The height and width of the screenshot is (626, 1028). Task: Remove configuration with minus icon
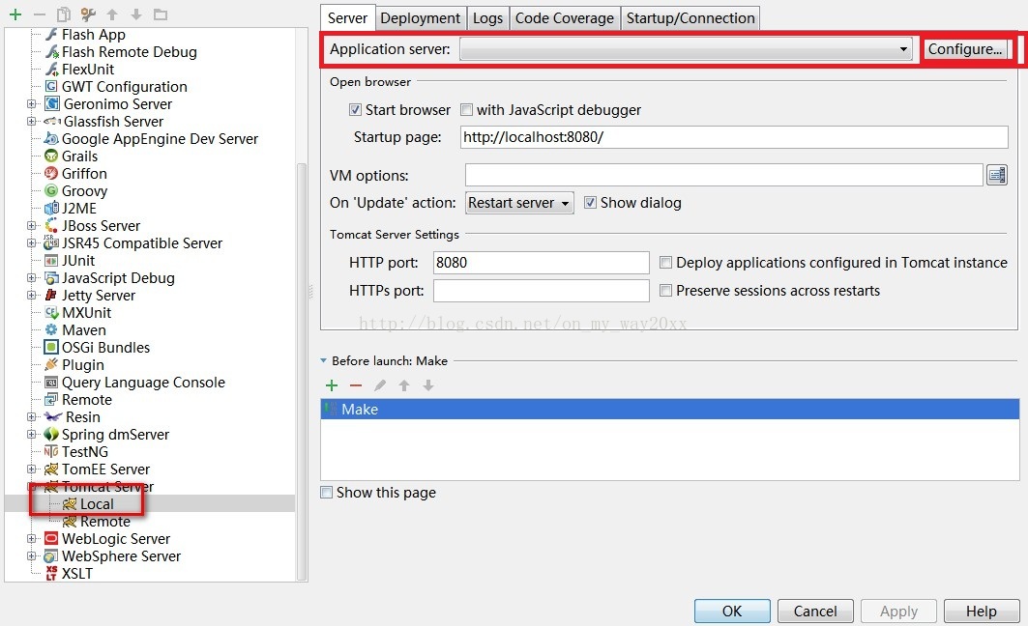pyautogui.click(x=40, y=14)
